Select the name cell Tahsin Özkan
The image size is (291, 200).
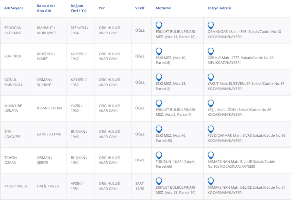[x=10, y=160]
